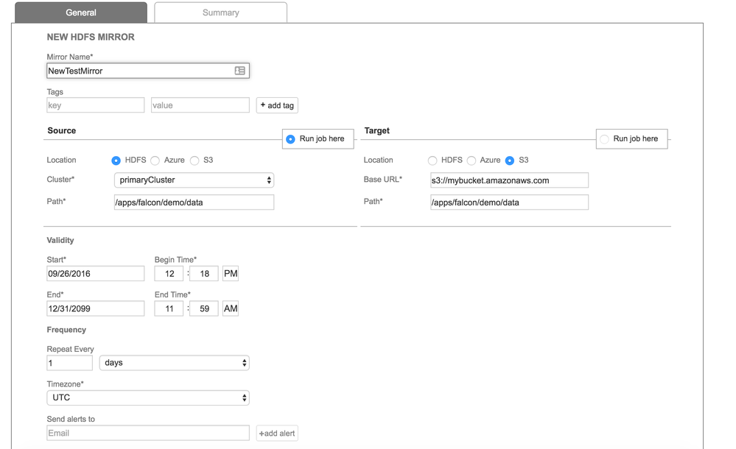Click the contact card icon in Mirror Name field

pyautogui.click(x=239, y=71)
